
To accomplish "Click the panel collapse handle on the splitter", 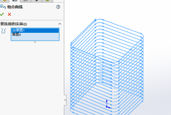I will click(65, 100).
